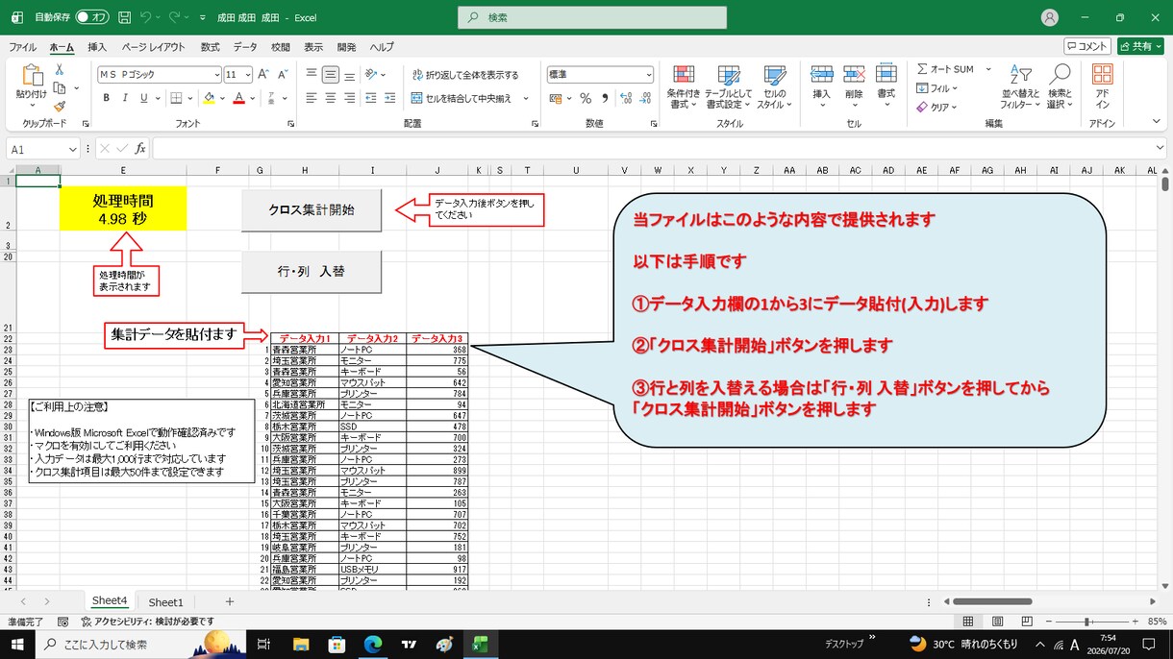
Task: Click merge and center (セルを結合して中央揃え)
Action: 462,98
